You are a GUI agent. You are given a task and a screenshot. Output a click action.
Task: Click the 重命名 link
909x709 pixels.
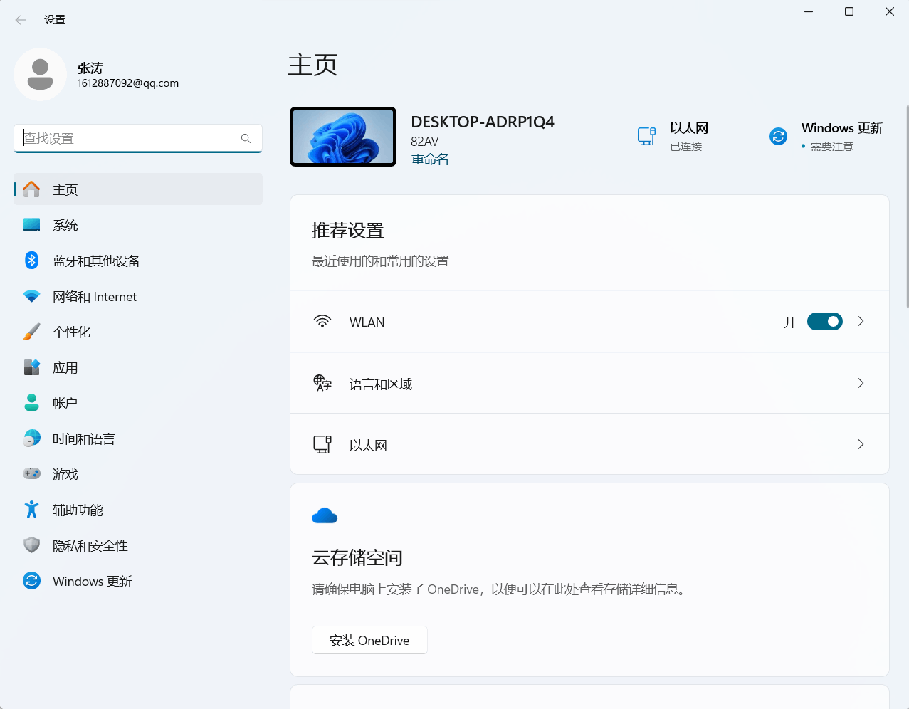coord(430,159)
